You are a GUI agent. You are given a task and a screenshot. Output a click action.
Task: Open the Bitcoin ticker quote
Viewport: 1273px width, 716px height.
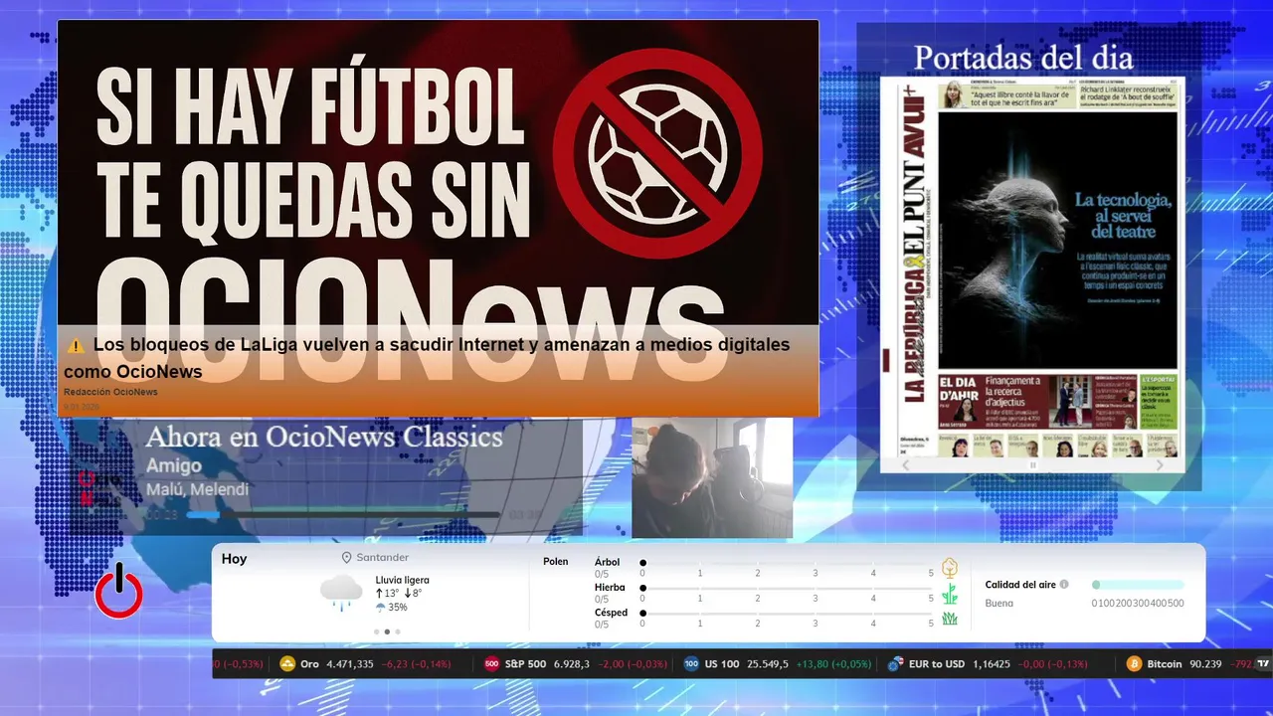click(x=1189, y=663)
